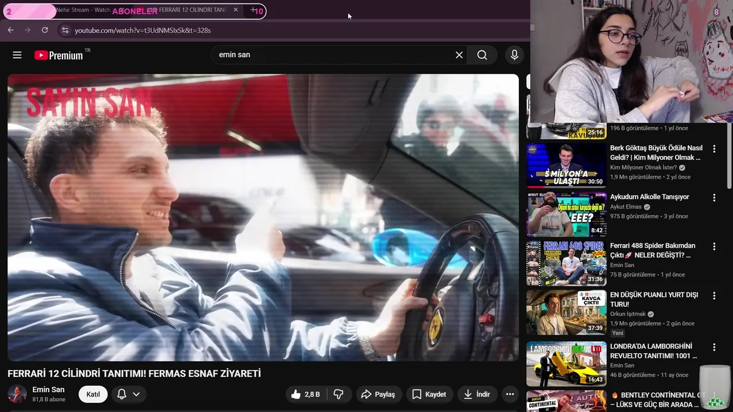Start voice search with microphone icon
The width and height of the screenshot is (733, 412).
[x=514, y=55]
